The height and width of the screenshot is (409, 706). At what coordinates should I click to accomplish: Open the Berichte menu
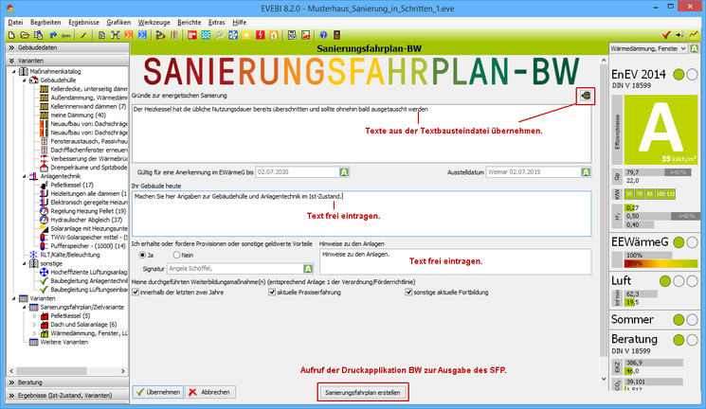(x=190, y=22)
